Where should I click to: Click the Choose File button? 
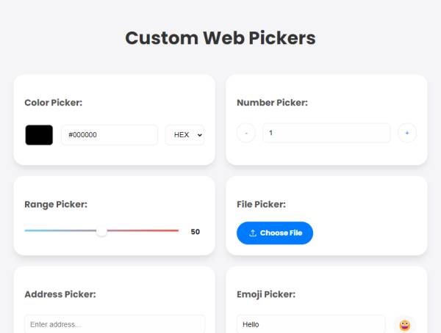point(275,233)
